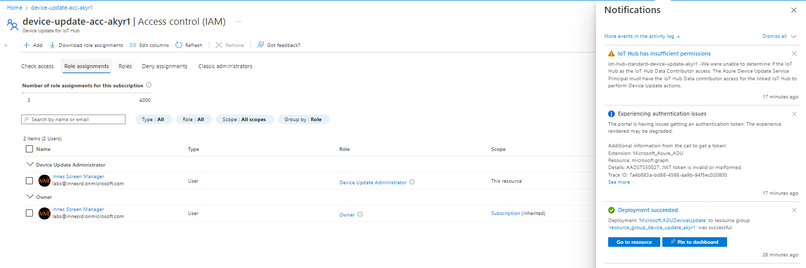
Task: Dismiss the authentication issues notification
Action: pos(794,114)
